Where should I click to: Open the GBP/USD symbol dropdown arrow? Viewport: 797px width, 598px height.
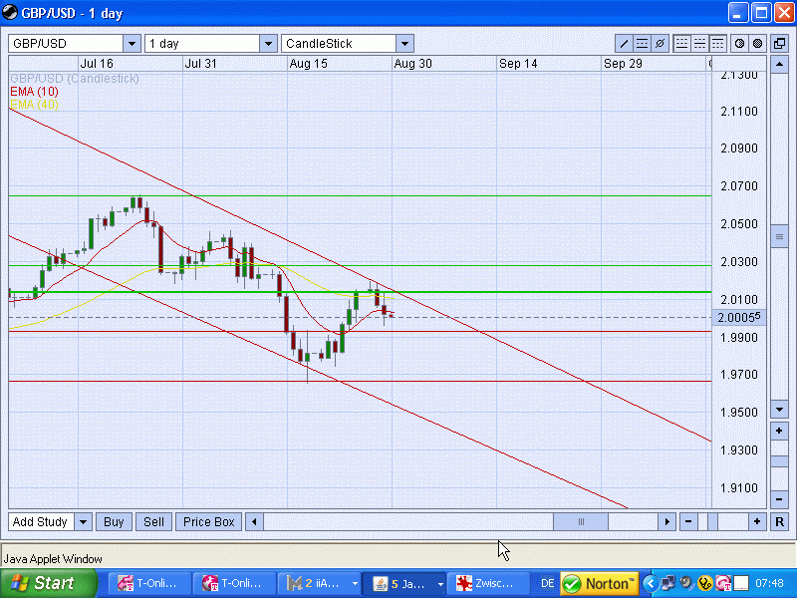[x=132, y=44]
